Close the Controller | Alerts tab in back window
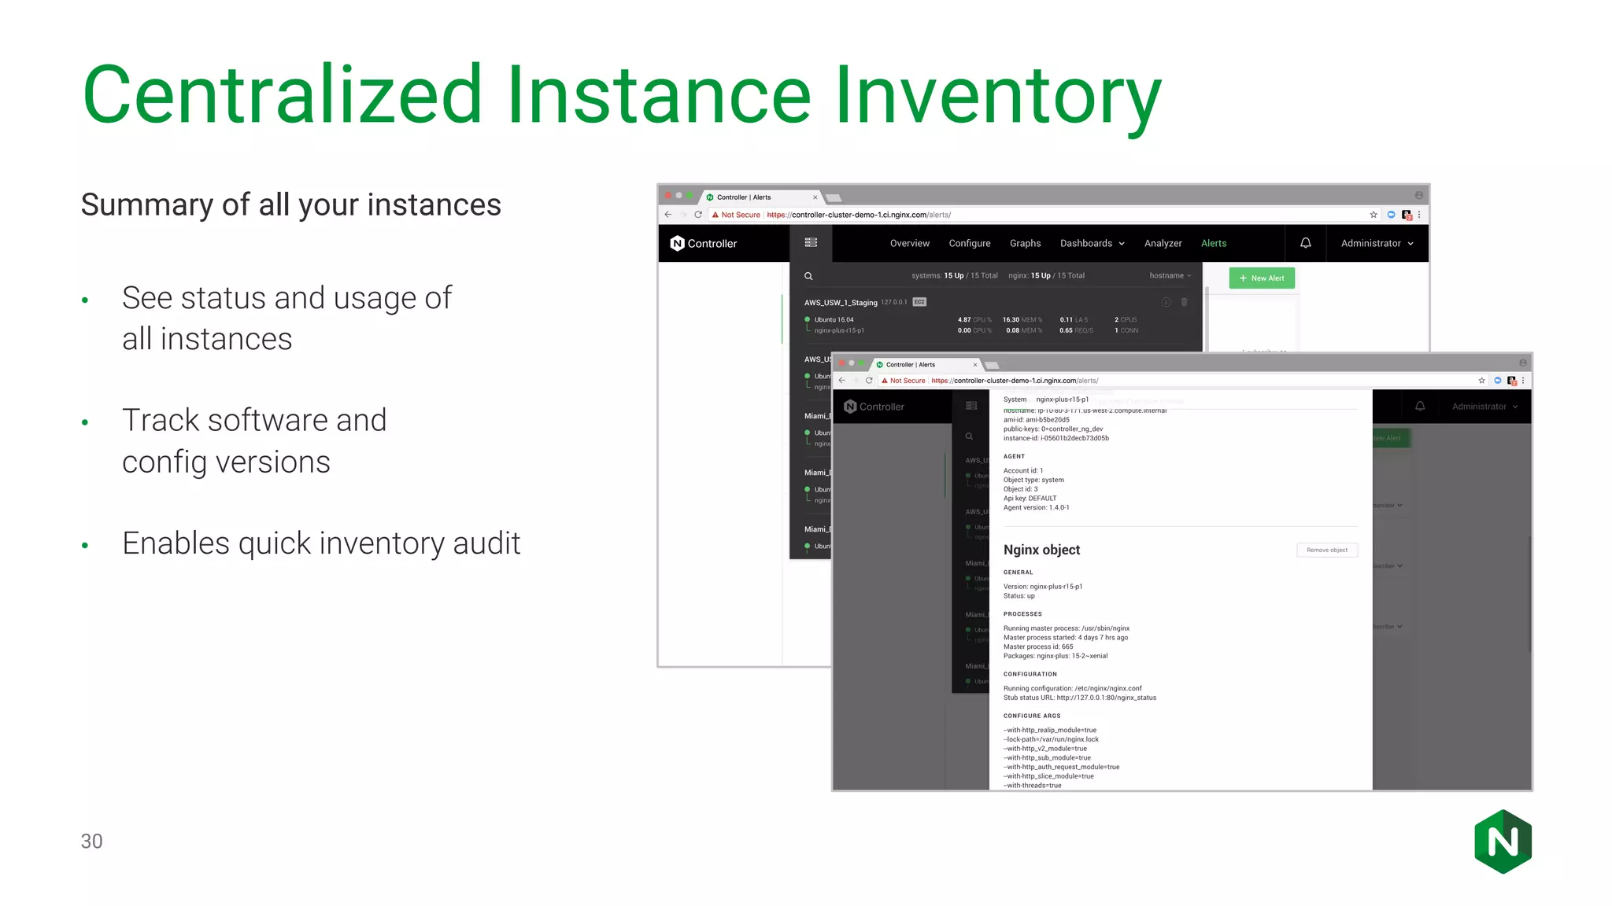The image size is (1612, 906). [815, 197]
